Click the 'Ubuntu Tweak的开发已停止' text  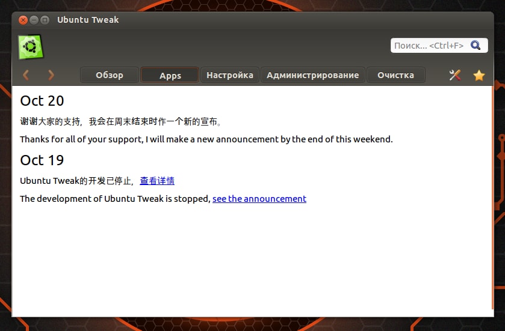click(77, 181)
